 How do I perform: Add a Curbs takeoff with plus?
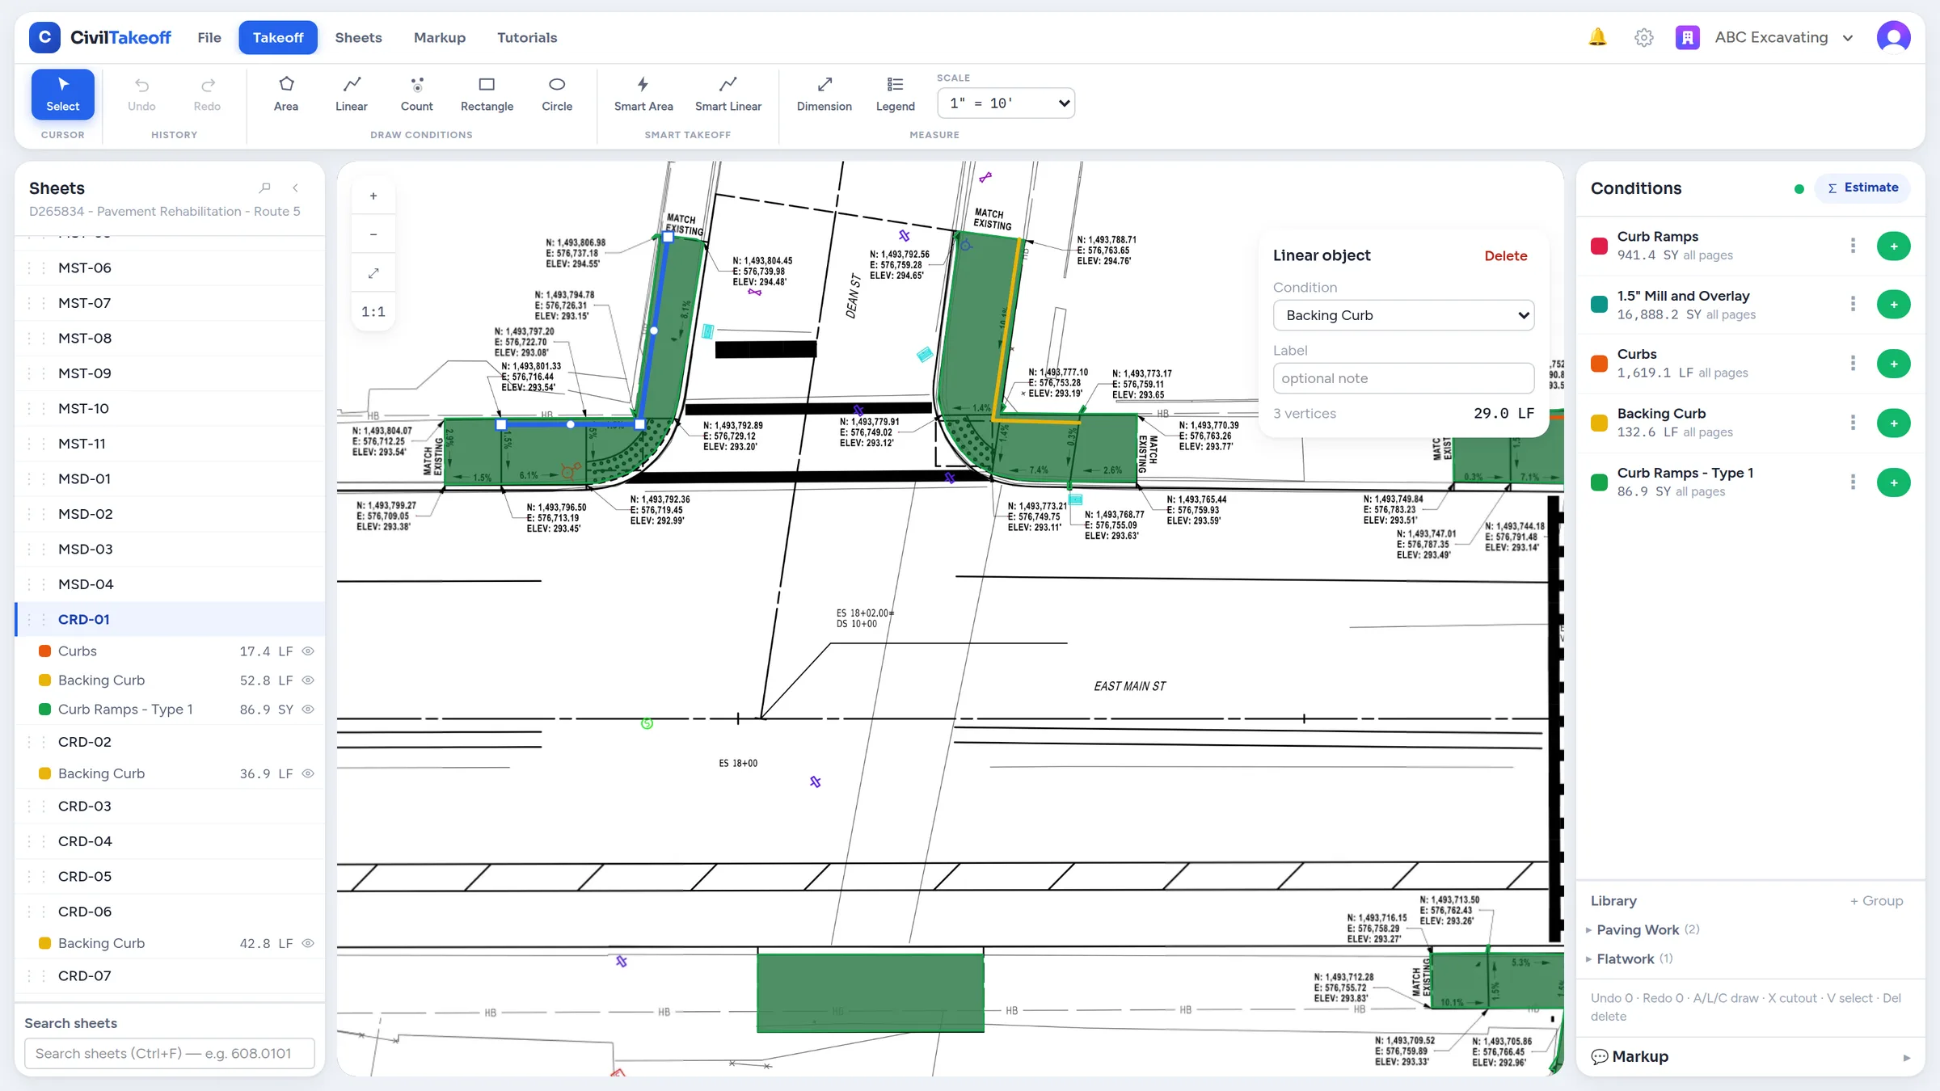[x=1893, y=364]
